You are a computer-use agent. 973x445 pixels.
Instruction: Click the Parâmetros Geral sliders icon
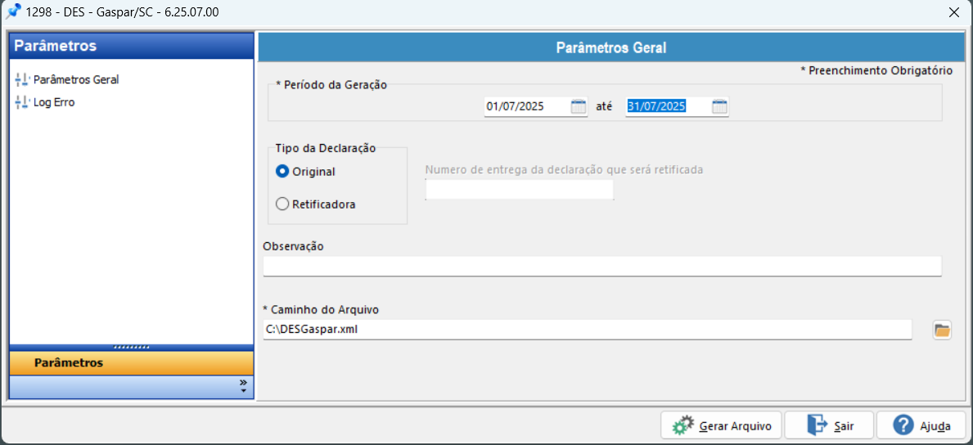22,79
